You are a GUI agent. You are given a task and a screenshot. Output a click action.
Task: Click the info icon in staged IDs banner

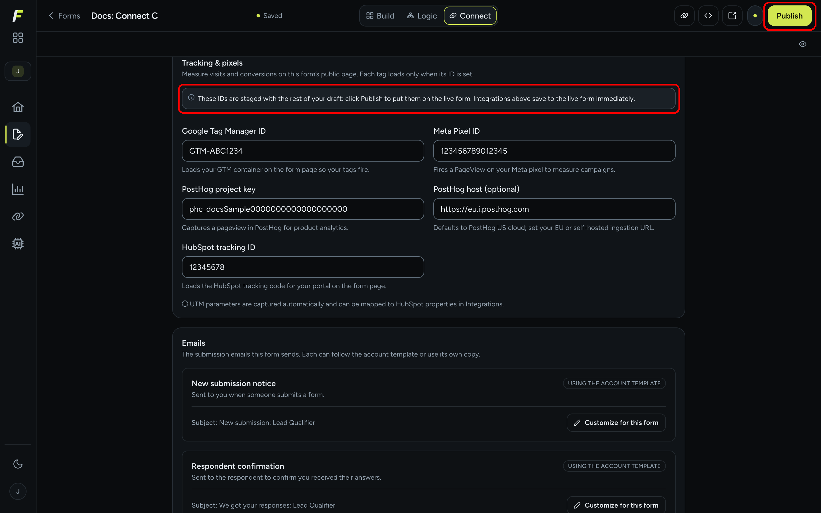click(x=191, y=98)
